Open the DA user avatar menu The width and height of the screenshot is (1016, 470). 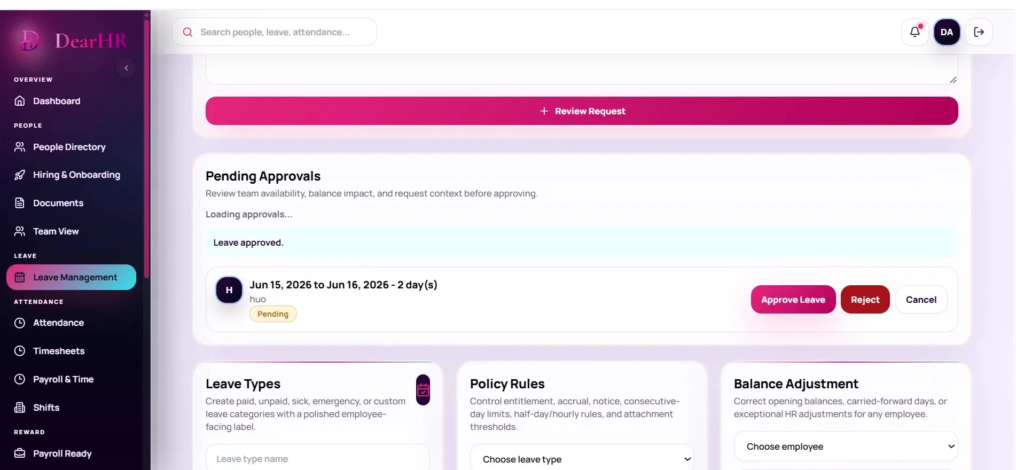coord(947,32)
